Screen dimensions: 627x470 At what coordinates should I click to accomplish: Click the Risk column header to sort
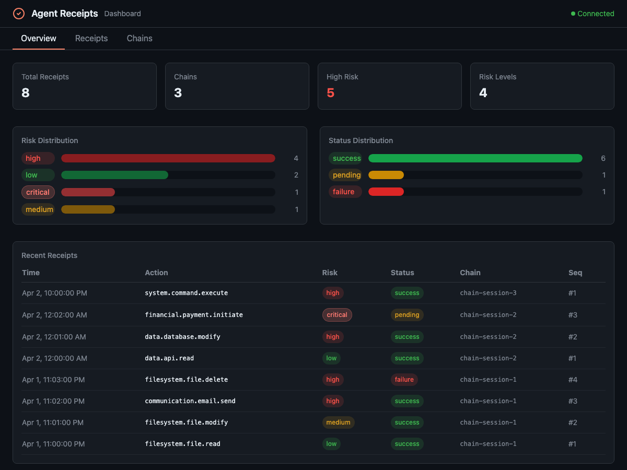tap(330, 273)
